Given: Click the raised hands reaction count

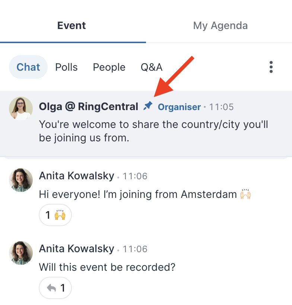Looking at the screenshot, I should (55, 215).
